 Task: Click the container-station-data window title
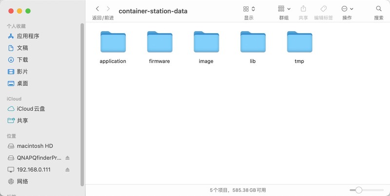coord(153,11)
